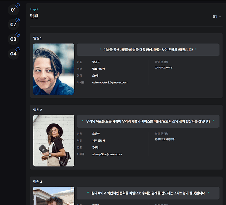
Task: Go to step 02 in sidebar
Action: (x=13, y=24)
